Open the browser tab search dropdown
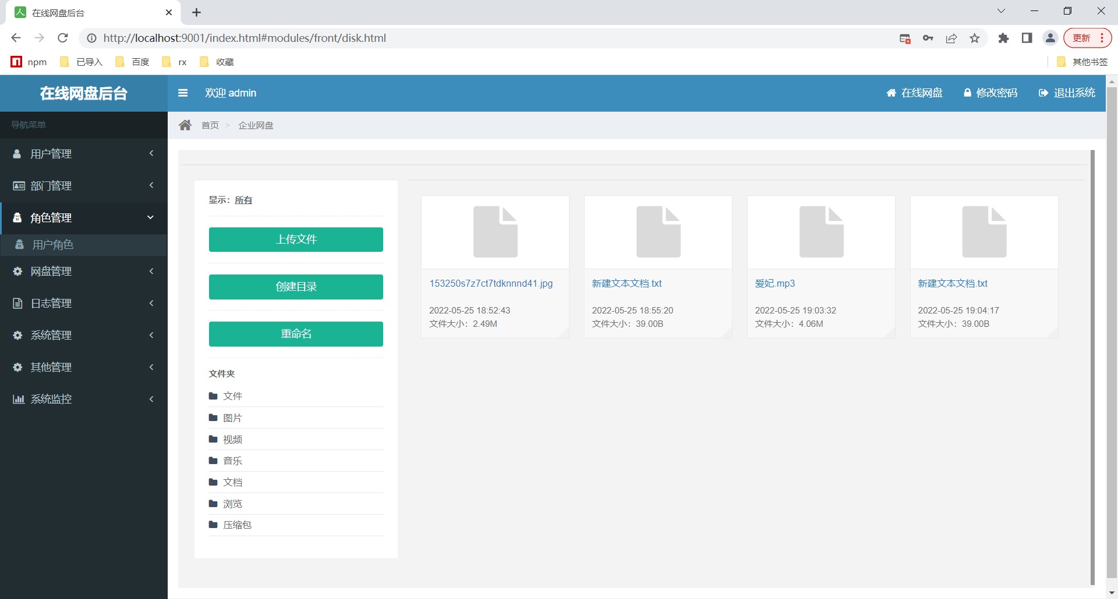Viewport: 1118px width, 599px height. click(x=1001, y=12)
